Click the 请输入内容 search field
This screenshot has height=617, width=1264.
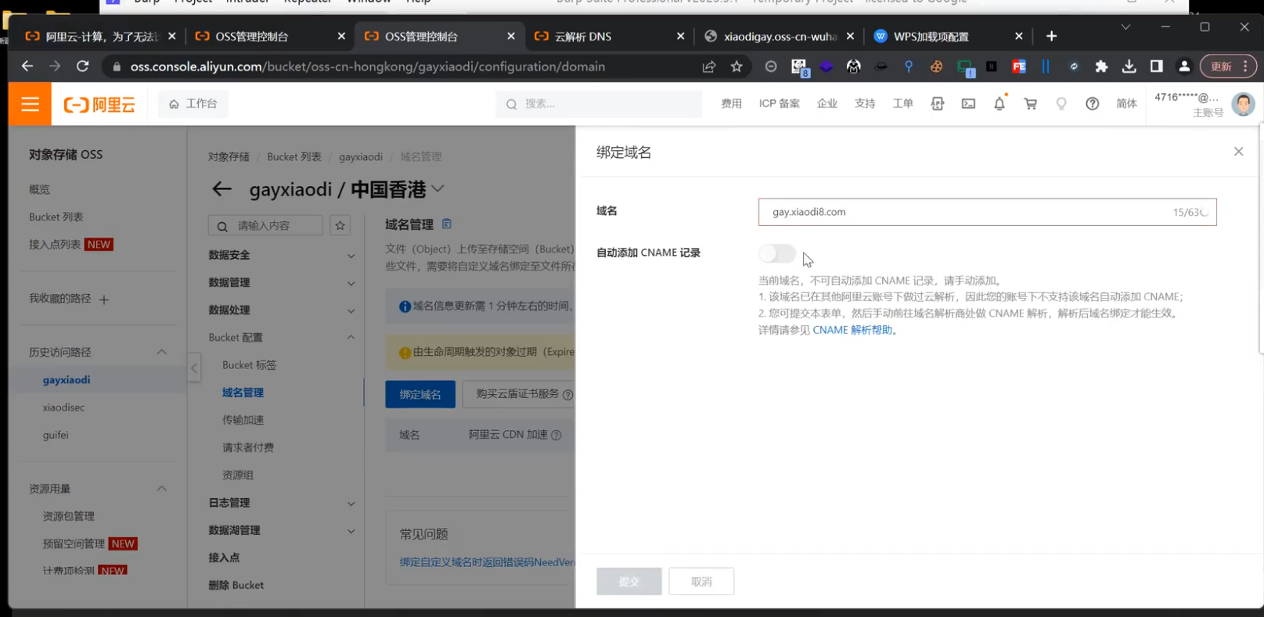pos(265,226)
